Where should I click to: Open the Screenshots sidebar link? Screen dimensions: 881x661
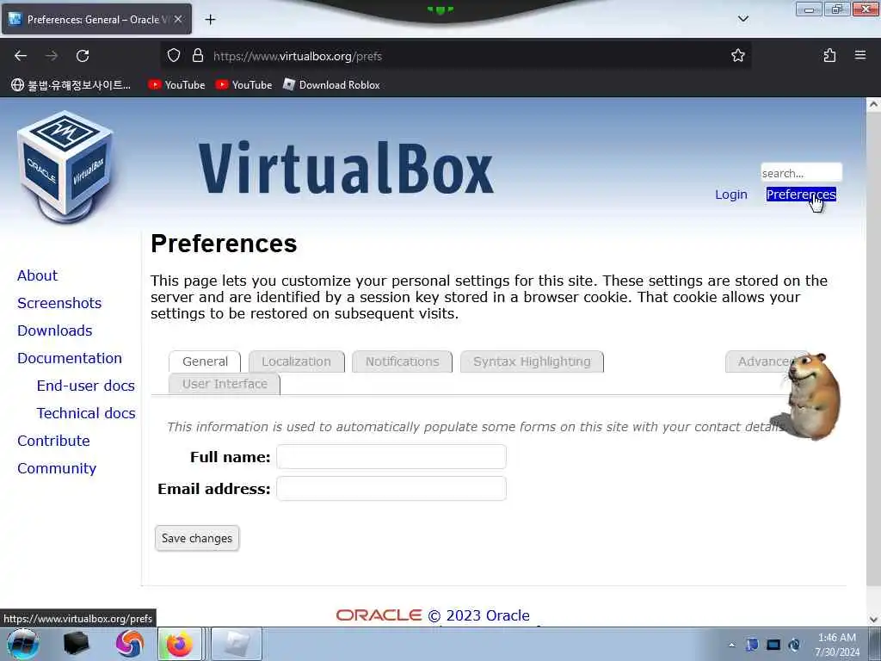pyautogui.click(x=59, y=303)
